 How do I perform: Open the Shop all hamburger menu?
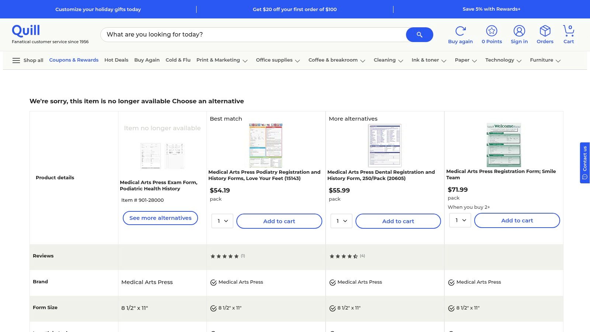coord(16,60)
